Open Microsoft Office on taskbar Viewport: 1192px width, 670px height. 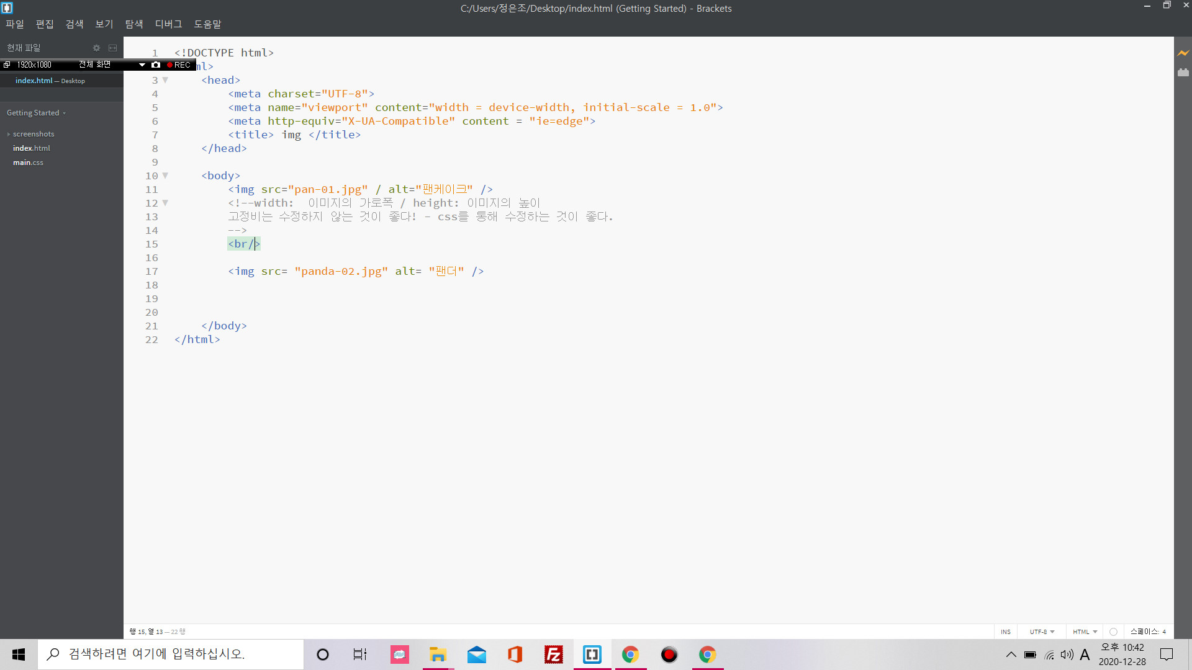point(515,654)
